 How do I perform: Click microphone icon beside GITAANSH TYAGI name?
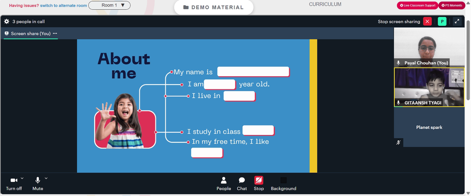click(398, 102)
